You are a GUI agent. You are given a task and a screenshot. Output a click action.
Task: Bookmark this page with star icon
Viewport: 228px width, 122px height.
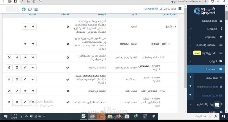point(22,1)
